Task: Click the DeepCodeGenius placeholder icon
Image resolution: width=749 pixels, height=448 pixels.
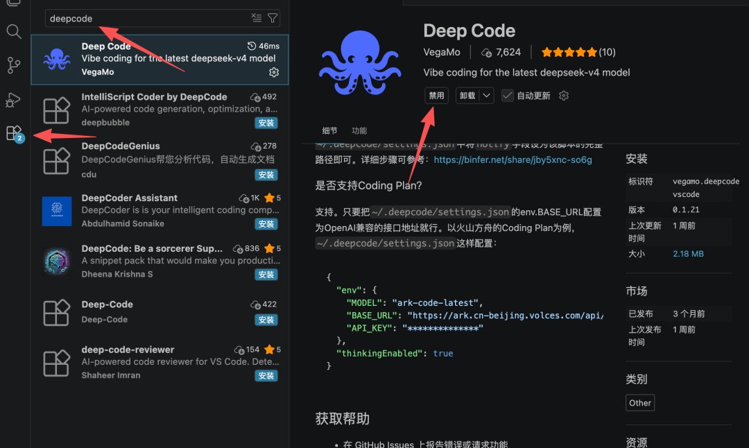Action: pos(56,160)
